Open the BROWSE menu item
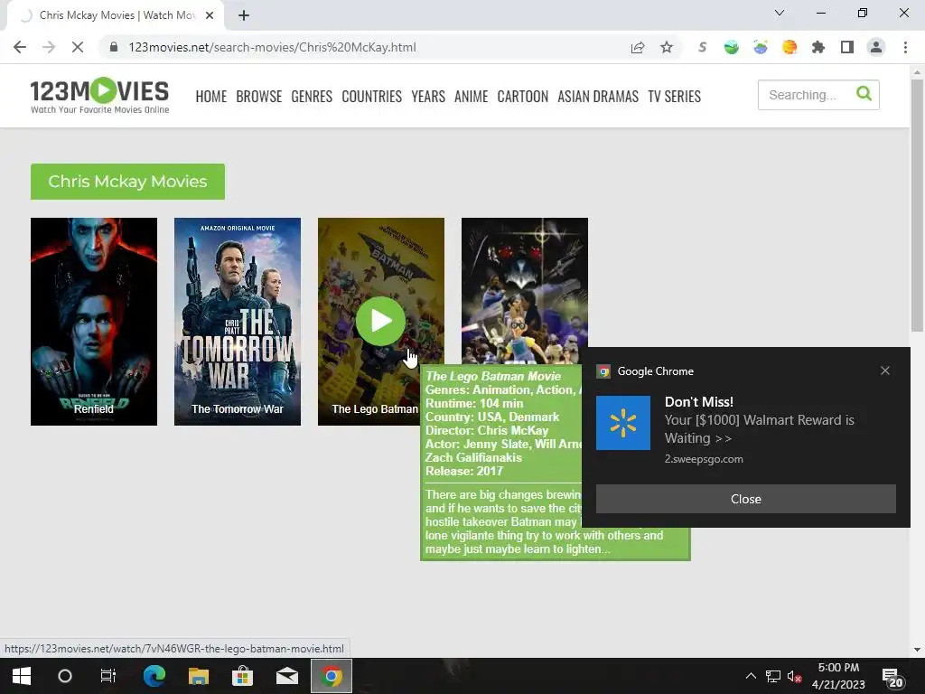 point(259,96)
